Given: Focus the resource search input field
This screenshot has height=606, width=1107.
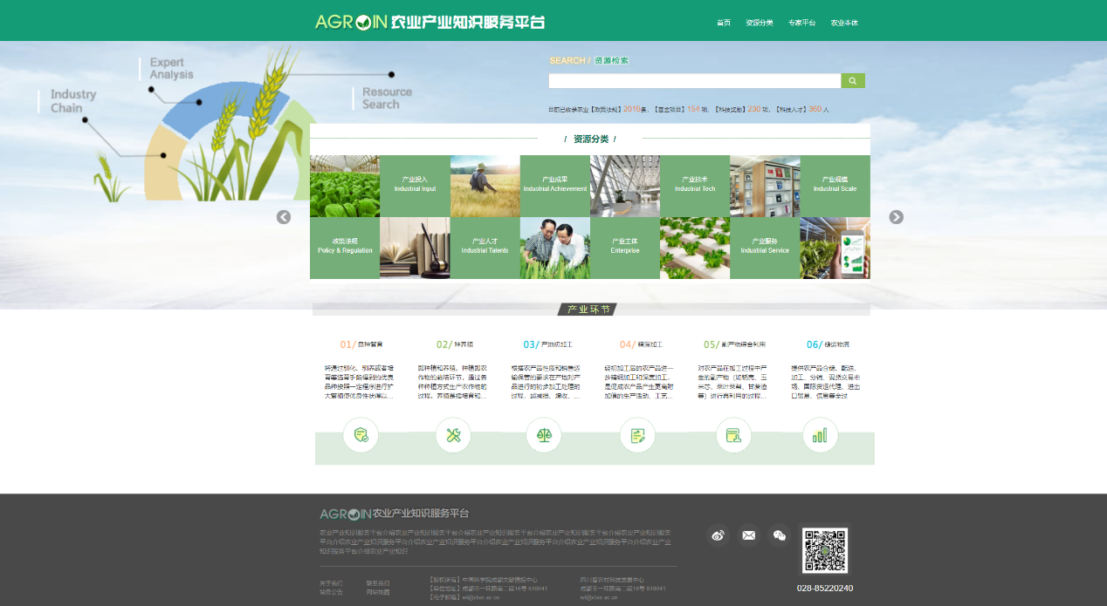Looking at the screenshot, I should pos(694,81).
